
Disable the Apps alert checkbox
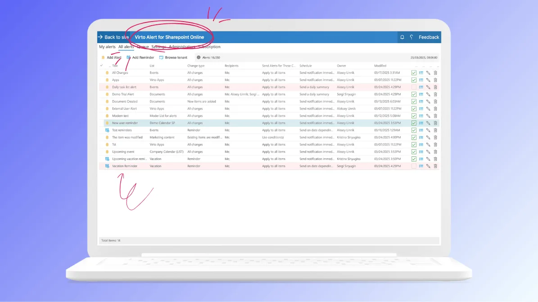point(414,80)
